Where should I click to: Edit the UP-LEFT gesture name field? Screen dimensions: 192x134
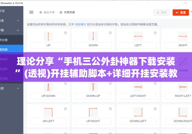coord(48,121)
